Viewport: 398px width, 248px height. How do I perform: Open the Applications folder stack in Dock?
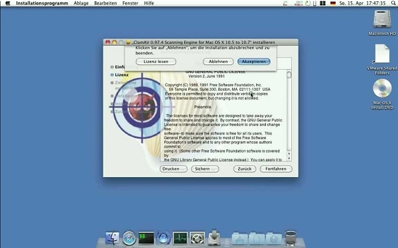[239, 239]
